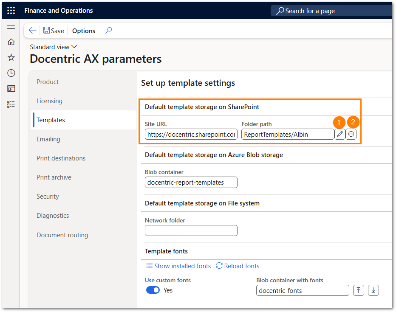This screenshot has height=312, width=396.
Task: Click the Show installed fonts link
Action: [178, 266]
